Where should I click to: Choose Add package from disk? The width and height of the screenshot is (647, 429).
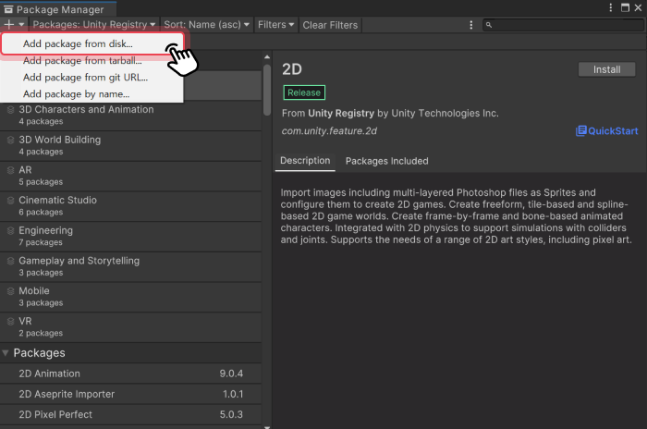click(x=78, y=43)
